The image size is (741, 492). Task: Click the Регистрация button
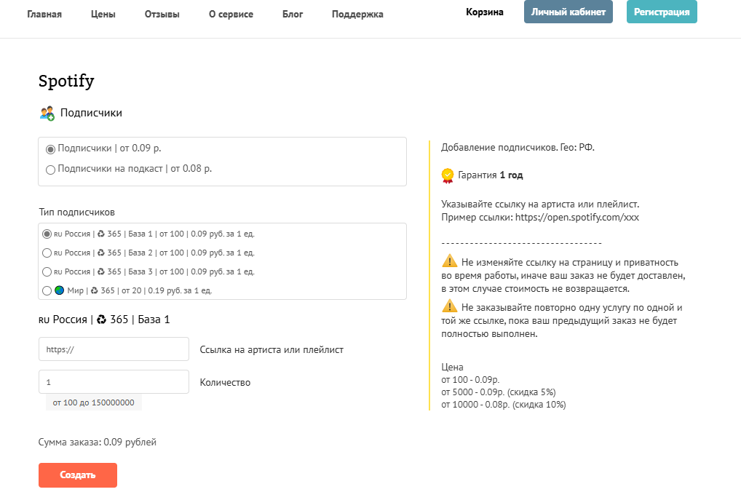point(662,12)
